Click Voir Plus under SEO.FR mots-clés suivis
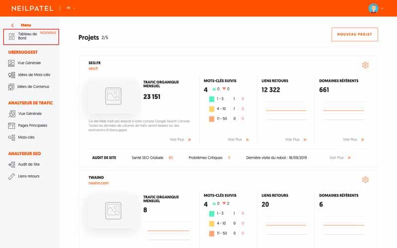This screenshot has width=397, height=248. pyautogui.click(x=238, y=139)
